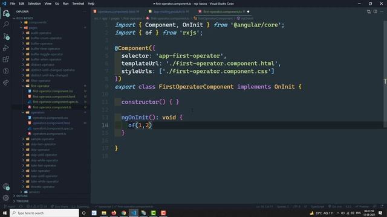Click the open changes icon in editor toolbar
Screen dimensions: 387x217
pos(369,11)
